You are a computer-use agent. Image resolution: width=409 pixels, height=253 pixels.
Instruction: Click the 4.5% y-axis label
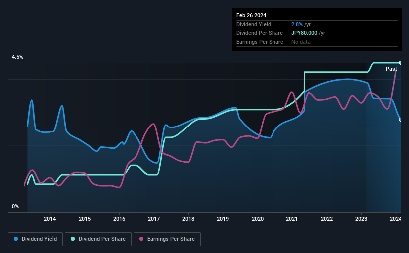[x=17, y=57]
